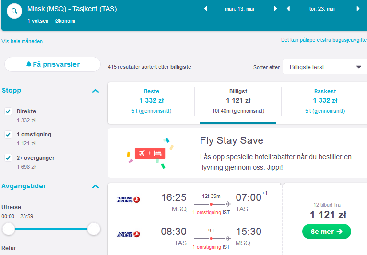Open the Billigste først sort dropdown
The height and width of the screenshot is (255, 367).
click(325, 67)
